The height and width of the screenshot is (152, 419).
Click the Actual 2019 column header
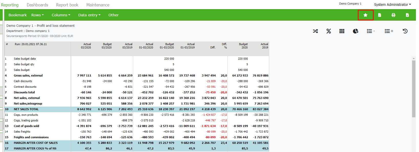pyautogui.click(x=264, y=46)
